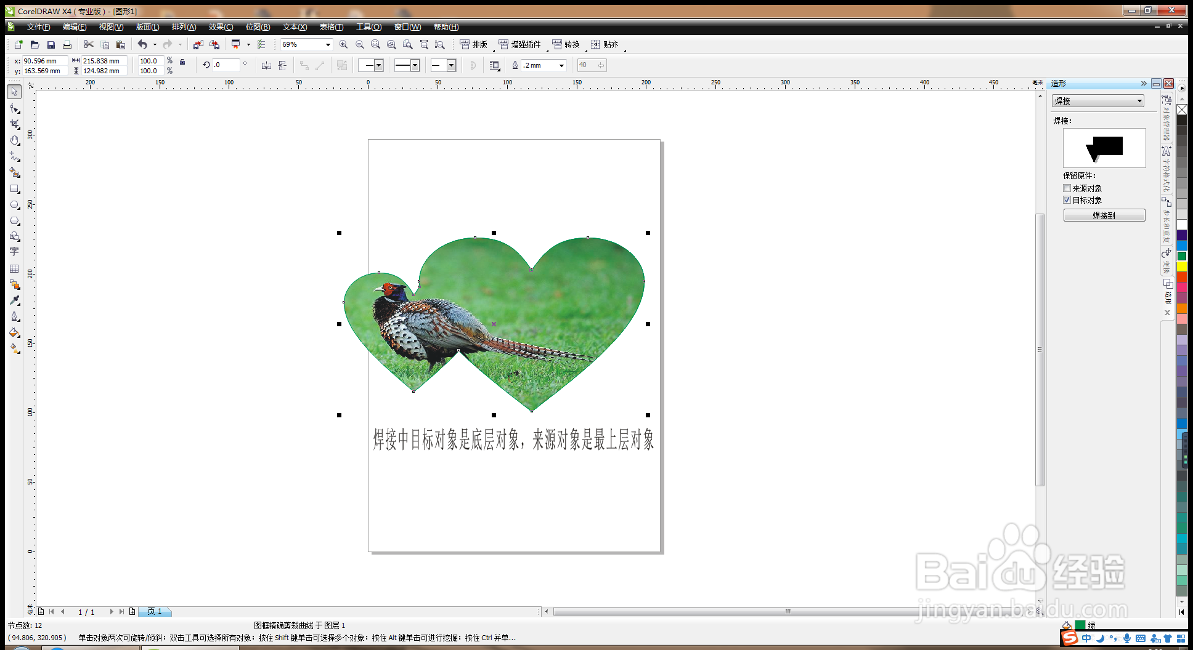Select the Freehand curve tool

pyautogui.click(x=14, y=156)
